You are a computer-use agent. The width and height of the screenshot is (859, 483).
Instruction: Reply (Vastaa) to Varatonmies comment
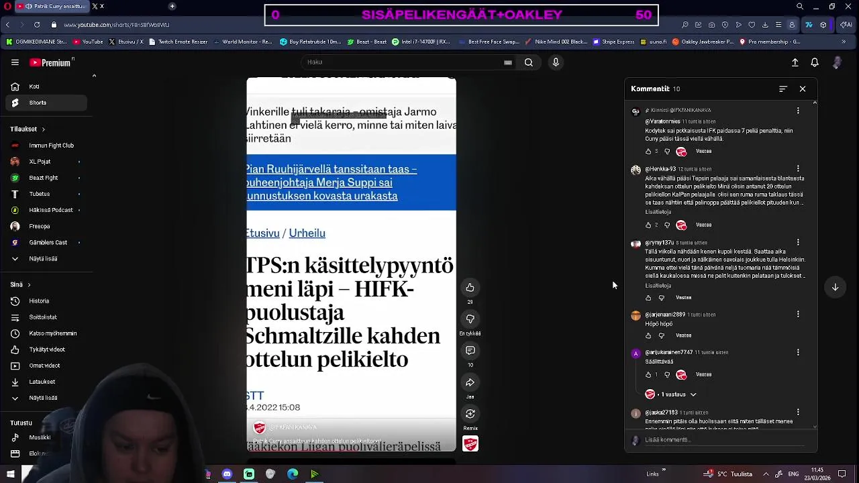coord(703,152)
